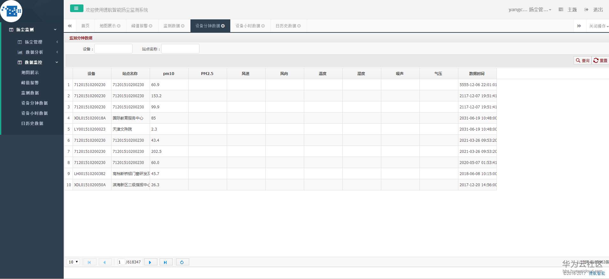Close the 设备分钟数据 tab

[223, 26]
